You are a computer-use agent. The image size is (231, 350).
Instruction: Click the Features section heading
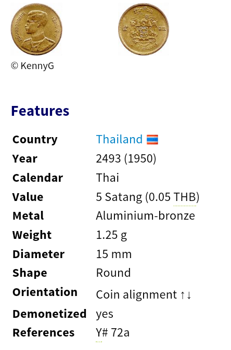point(40,111)
